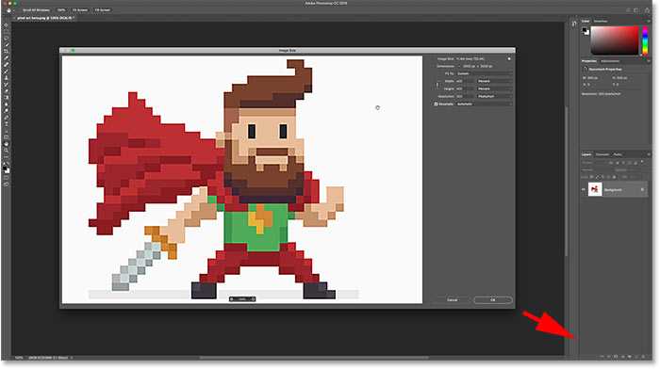
Task: Open the Dimensions unit dropdown arrow
Action: [x=459, y=67]
